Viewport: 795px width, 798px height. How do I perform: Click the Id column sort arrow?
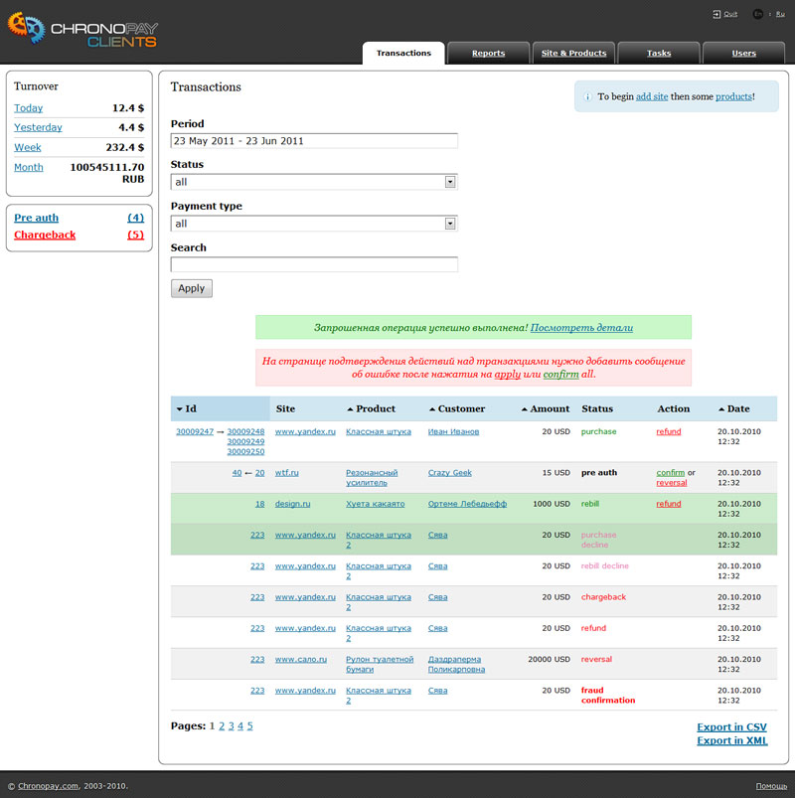click(179, 408)
